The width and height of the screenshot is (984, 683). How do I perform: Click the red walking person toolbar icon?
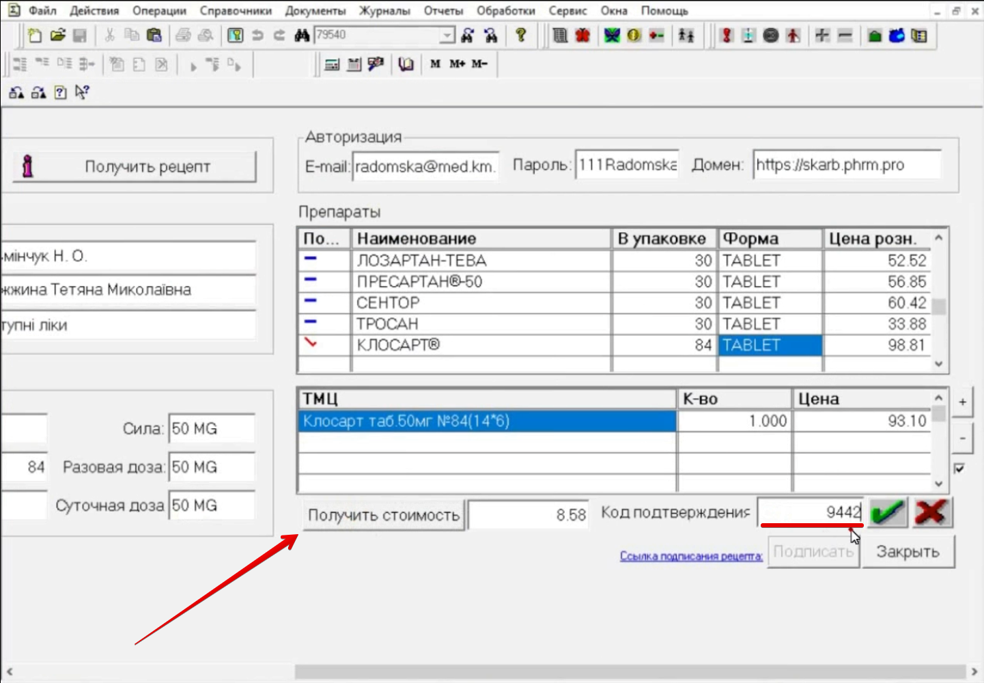pos(793,36)
